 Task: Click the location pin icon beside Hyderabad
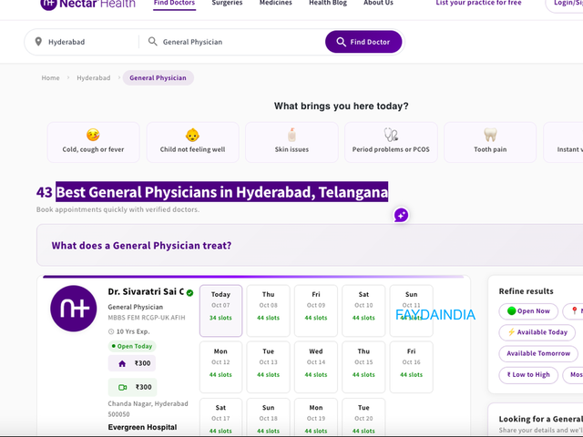[x=38, y=42]
